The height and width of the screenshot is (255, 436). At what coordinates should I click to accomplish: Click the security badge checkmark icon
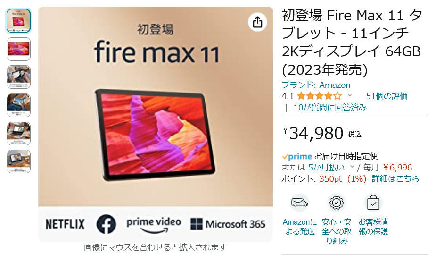(x=337, y=203)
